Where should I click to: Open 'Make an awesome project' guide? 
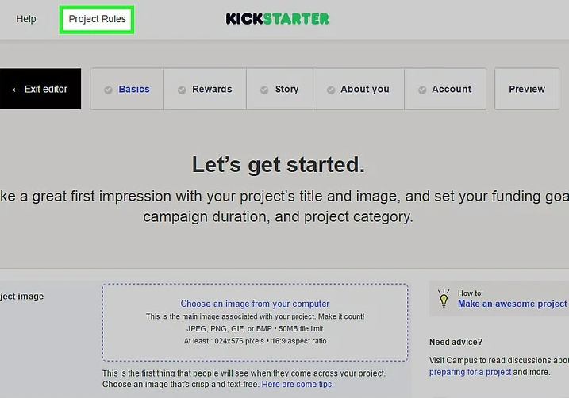pyautogui.click(x=512, y=304)
